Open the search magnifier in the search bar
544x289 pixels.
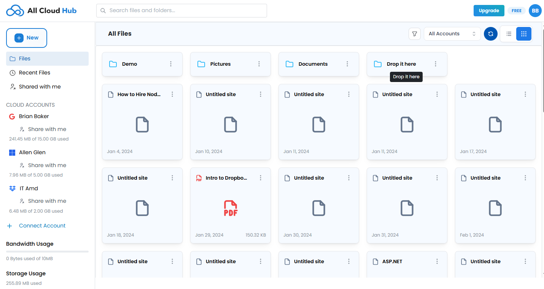(103, 10)
